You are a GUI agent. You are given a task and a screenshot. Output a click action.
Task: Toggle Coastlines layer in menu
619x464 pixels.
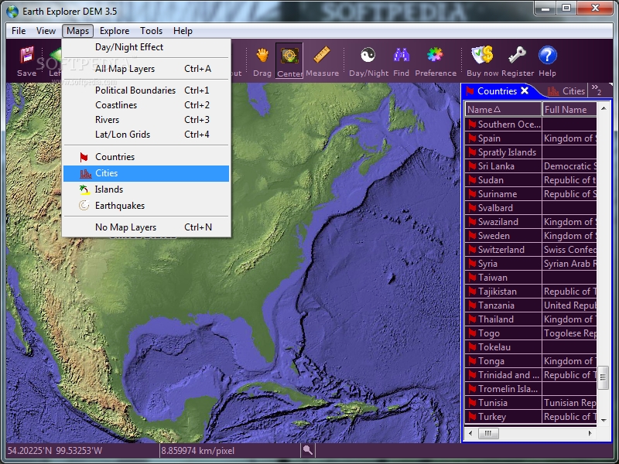click(146, 105)
